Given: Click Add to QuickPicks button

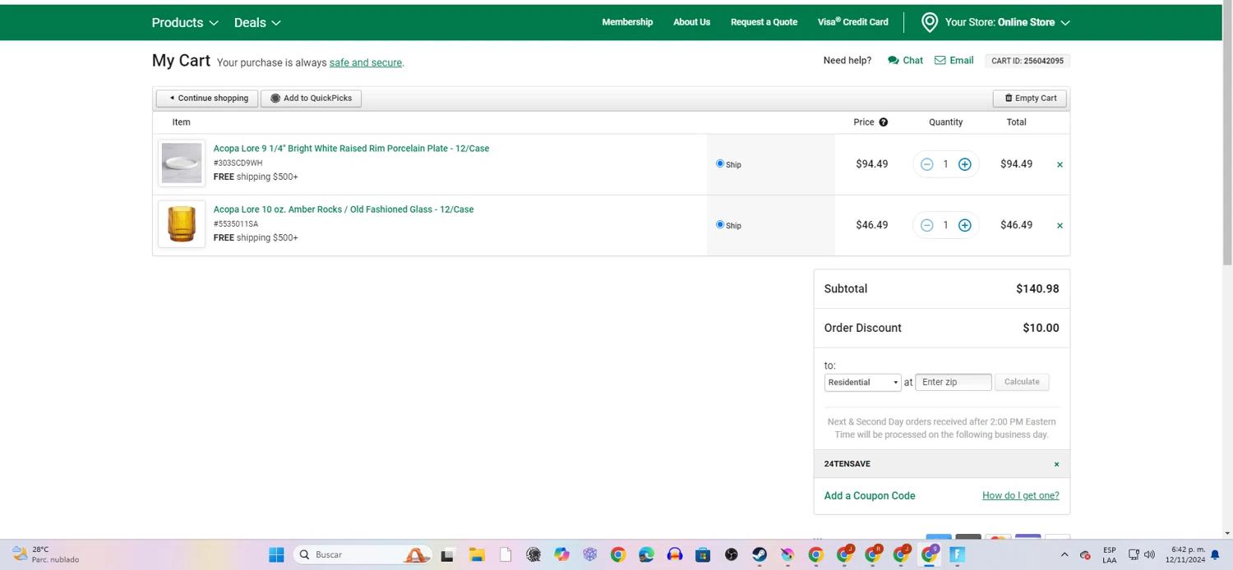Looking at the screenshot, I should [311, 99].
